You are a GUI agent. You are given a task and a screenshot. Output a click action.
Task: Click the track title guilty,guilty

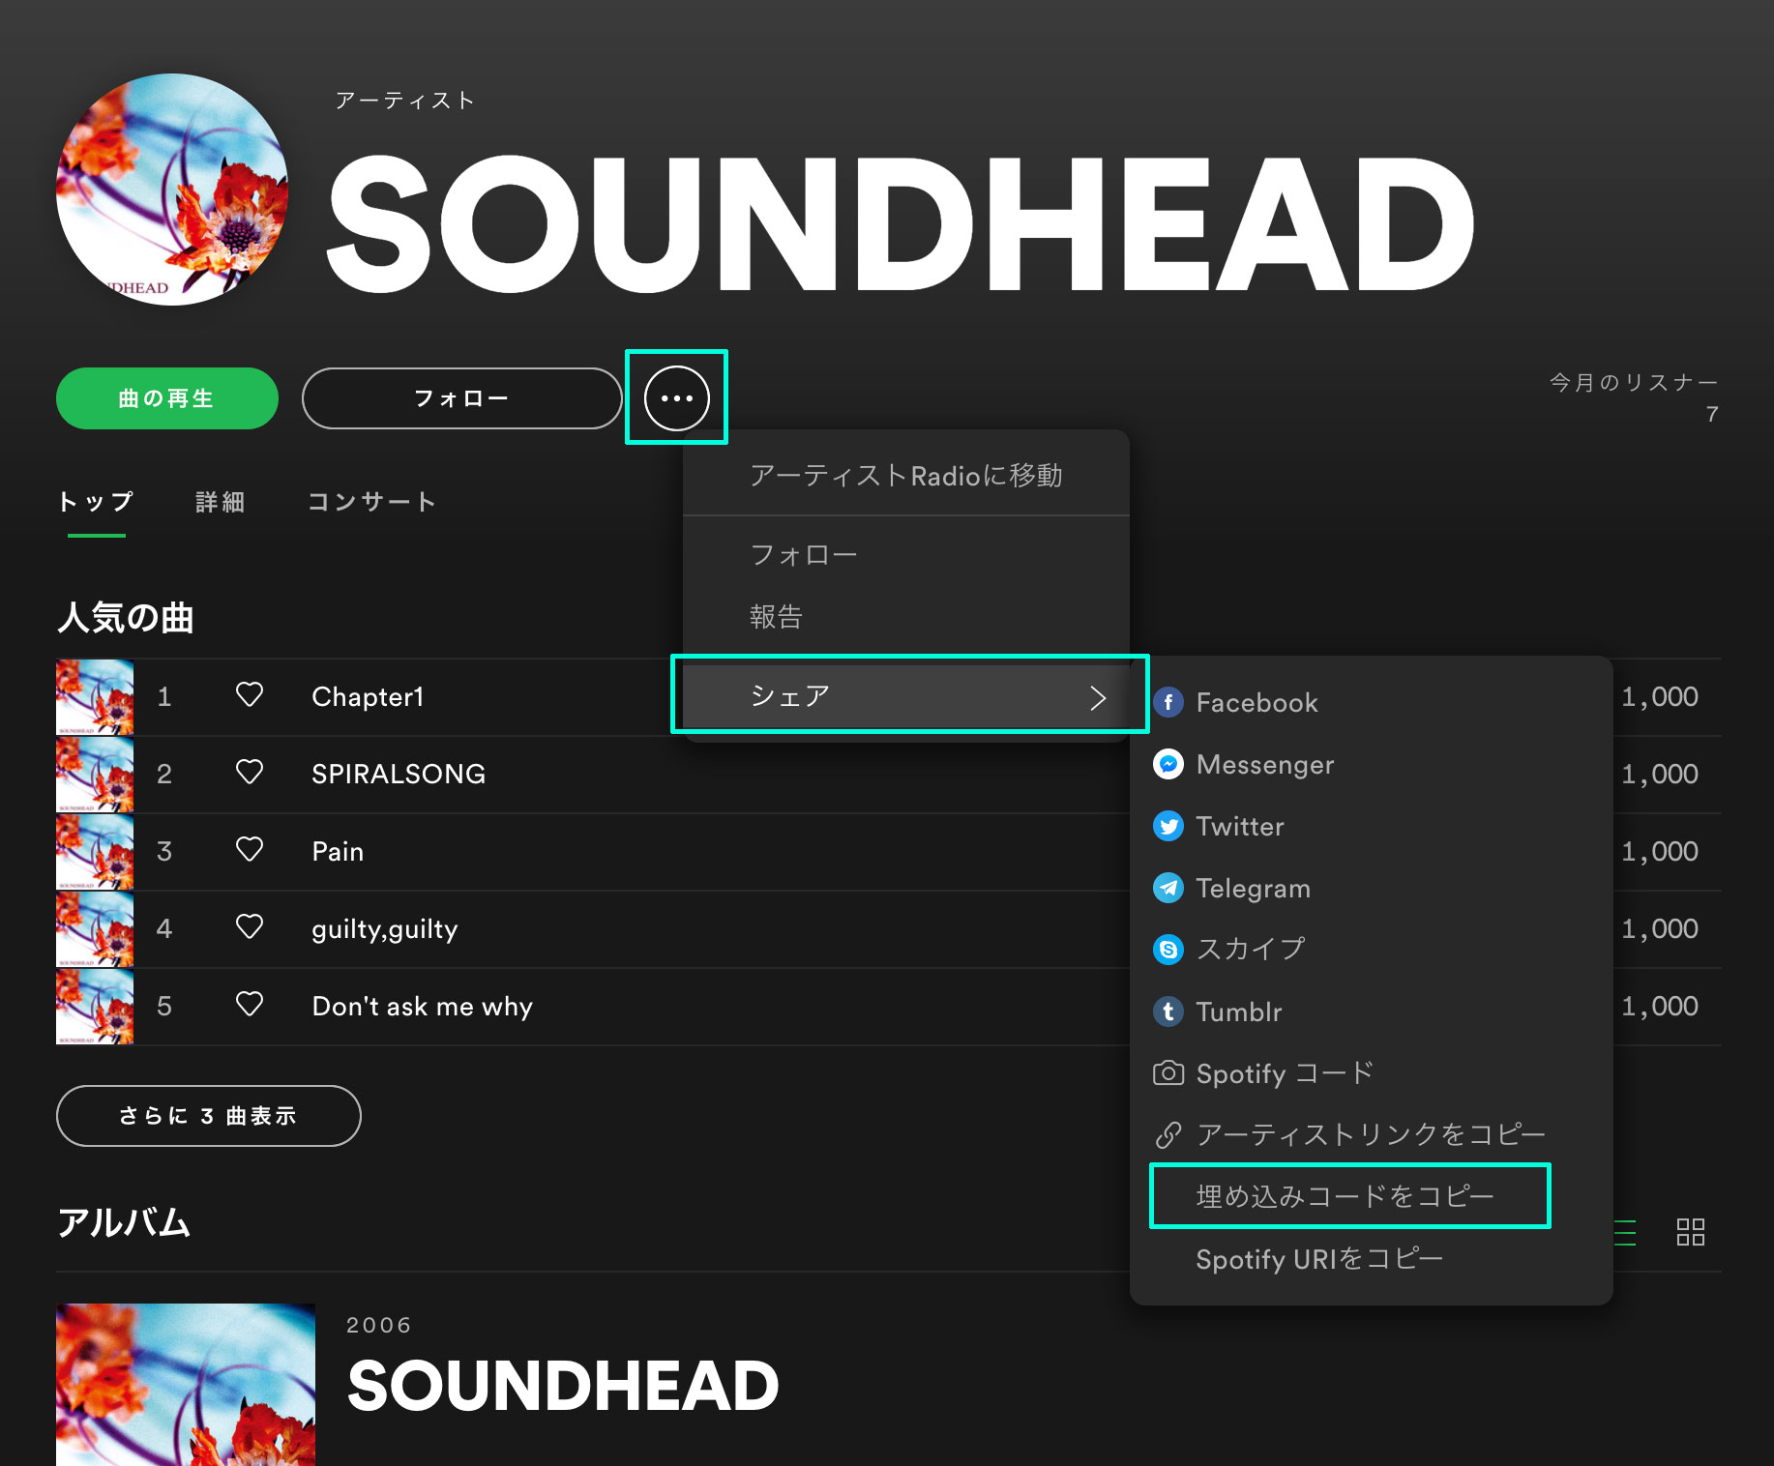(x=384, y=928)
